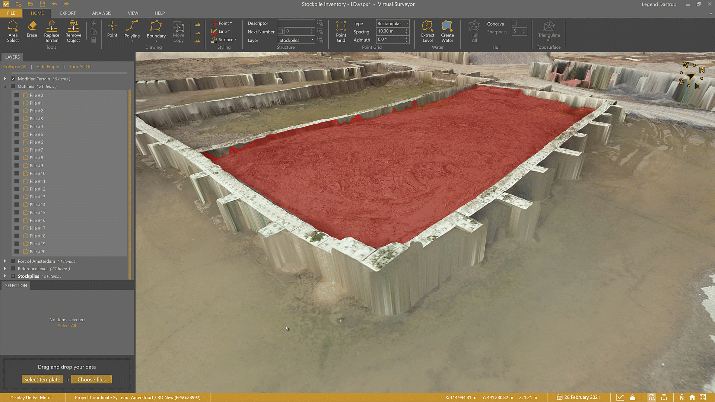715x402 pixels.
Task: Collapse the Outlines layer group
Action: (x=5, y=86)
